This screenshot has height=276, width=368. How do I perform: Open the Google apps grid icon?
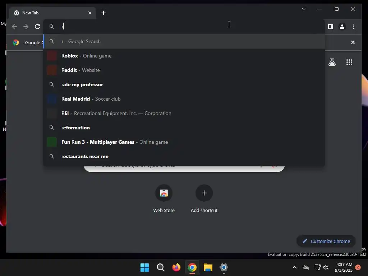click(x=349, y=62)
